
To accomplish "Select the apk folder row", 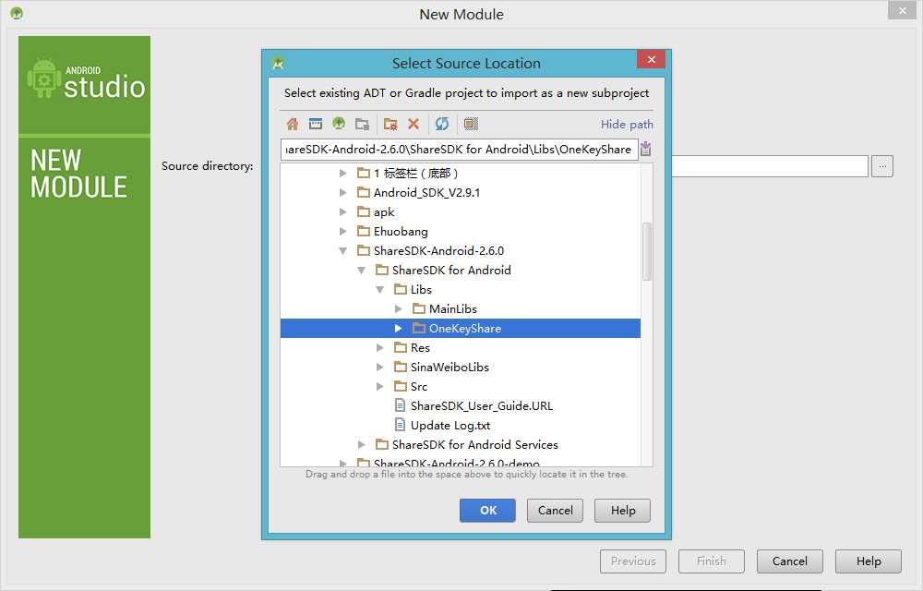I will click(461, 211).
